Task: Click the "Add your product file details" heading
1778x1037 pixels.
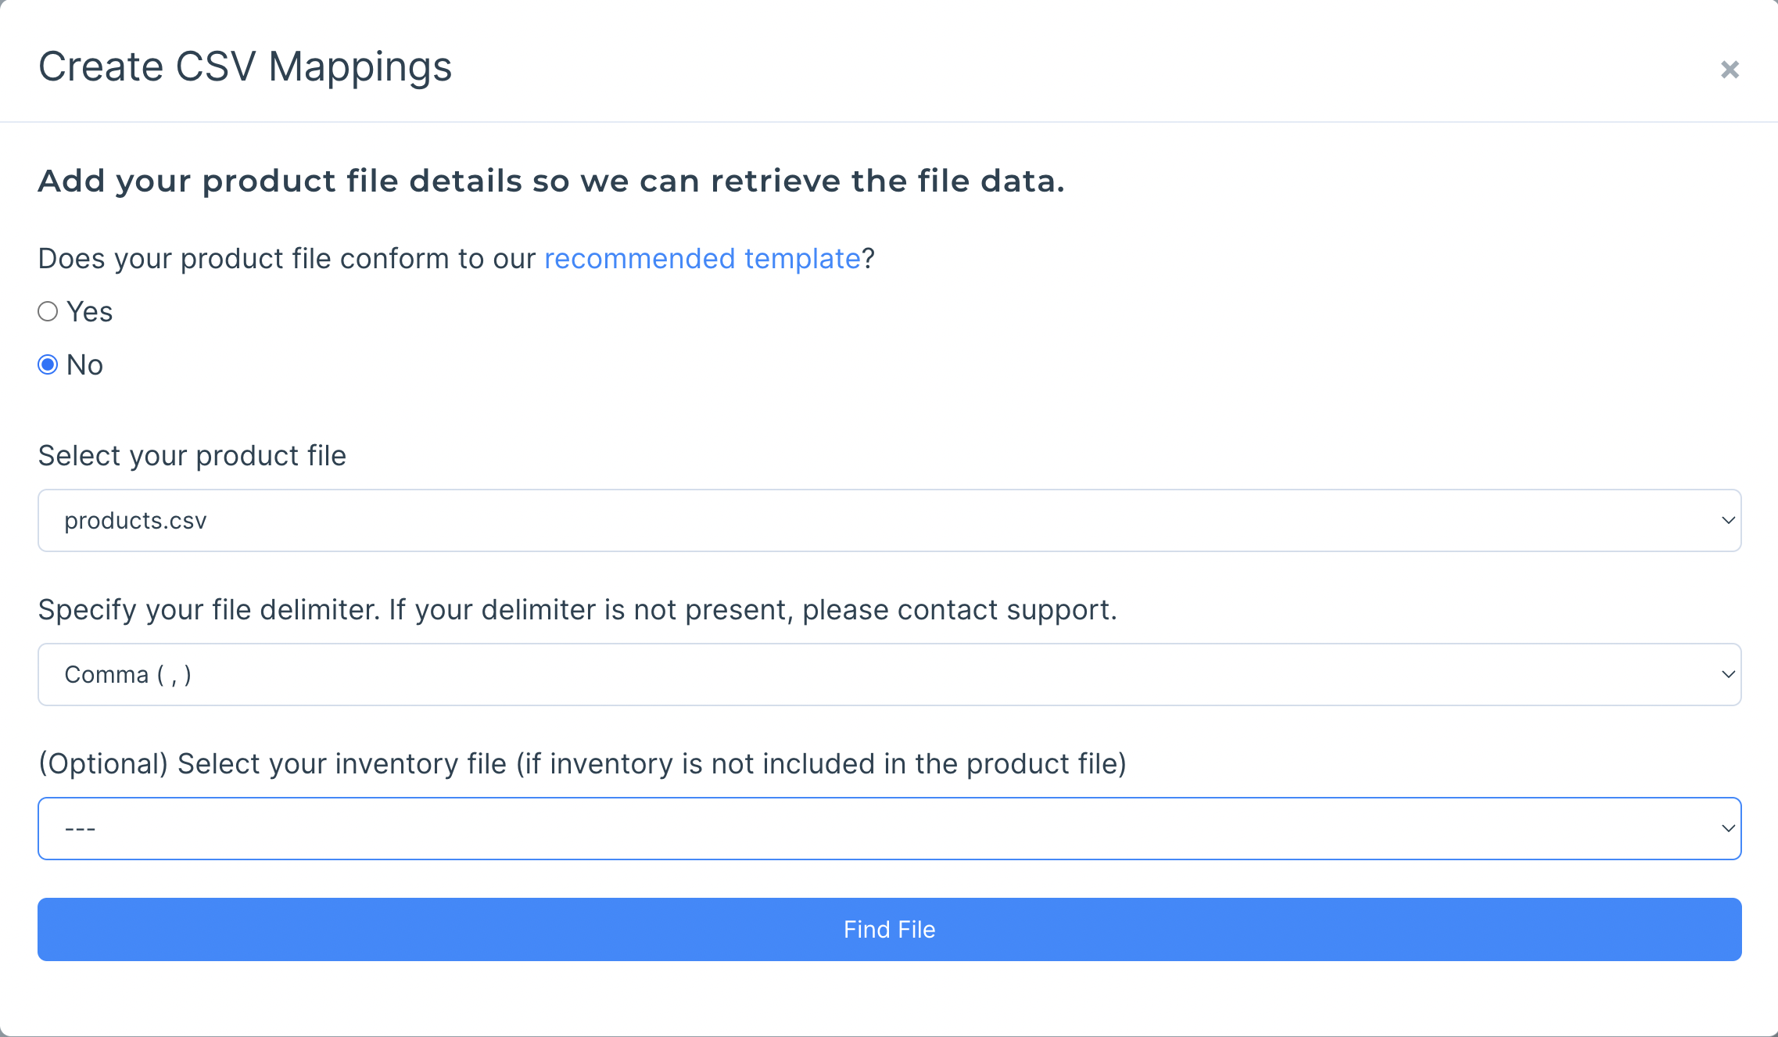Action: pos(551,181)
